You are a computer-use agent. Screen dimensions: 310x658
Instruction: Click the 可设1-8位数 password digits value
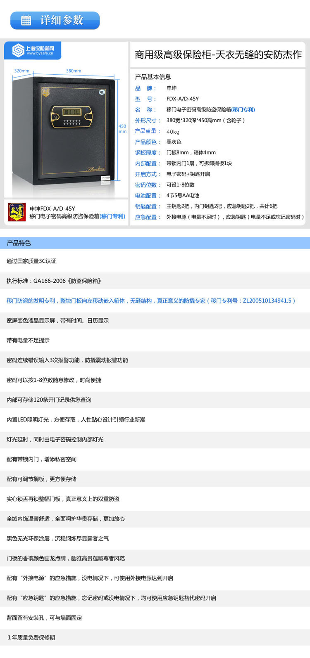[x=181, y=185]
